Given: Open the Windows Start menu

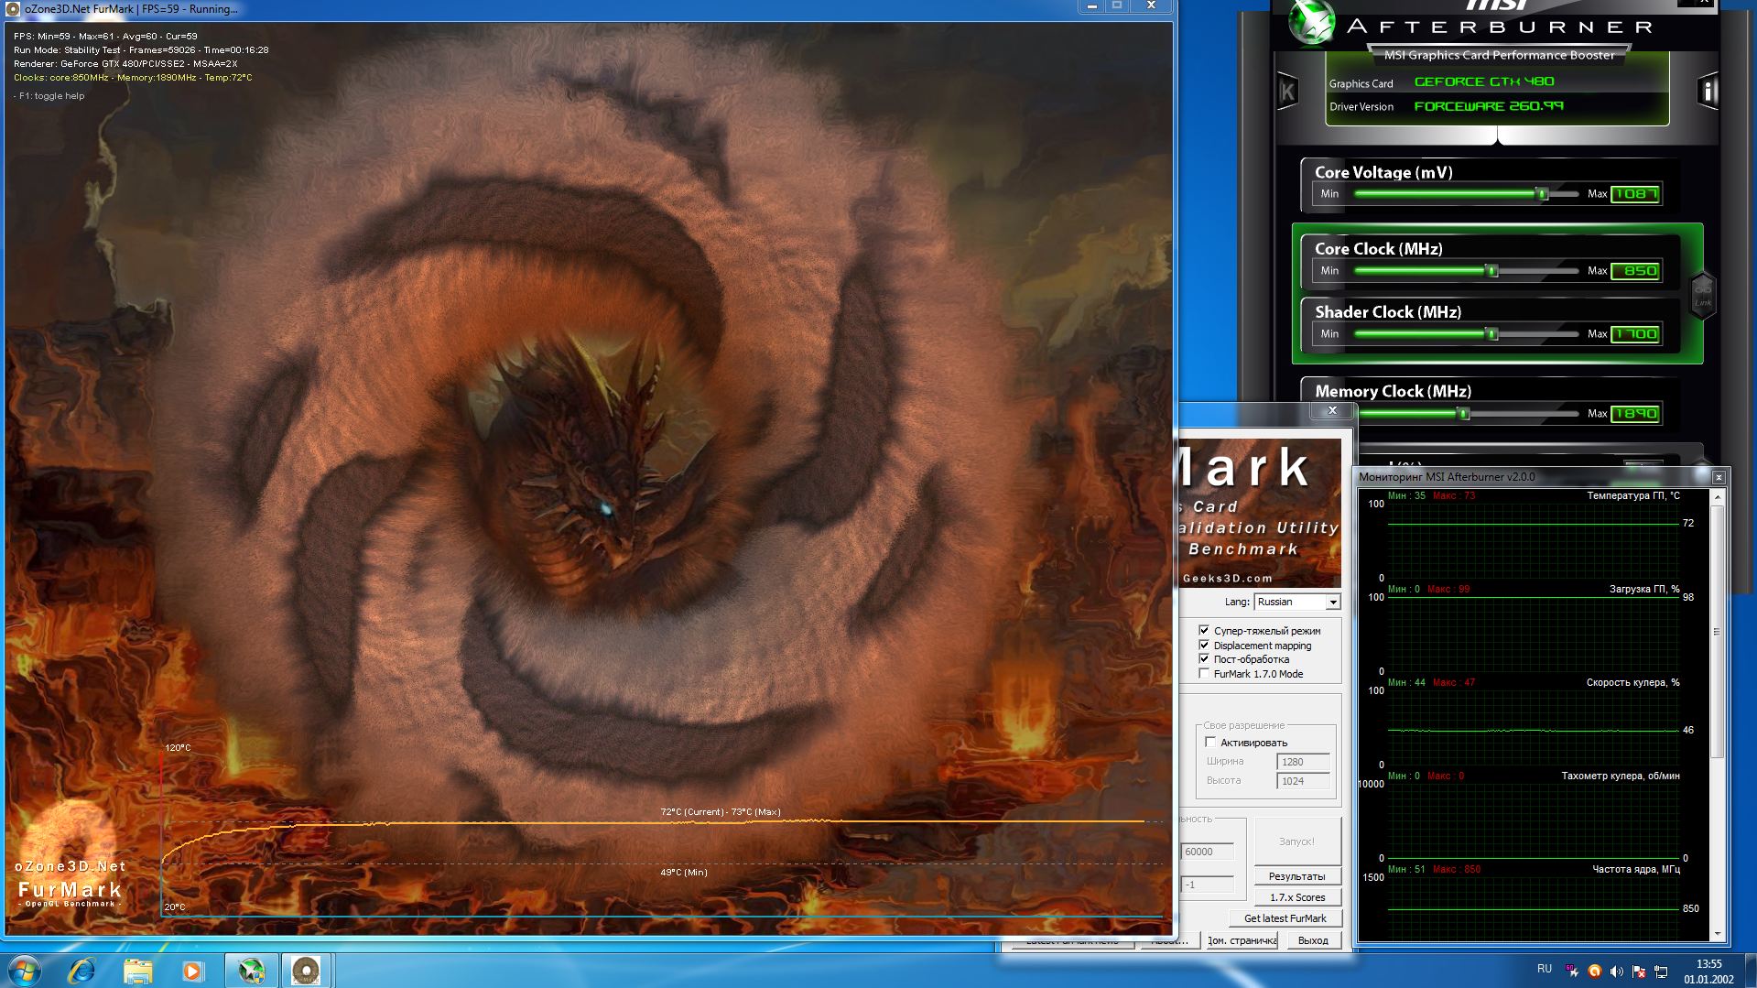Looking at the screenshot, I should pyautogui.click(x=24, y=971).
